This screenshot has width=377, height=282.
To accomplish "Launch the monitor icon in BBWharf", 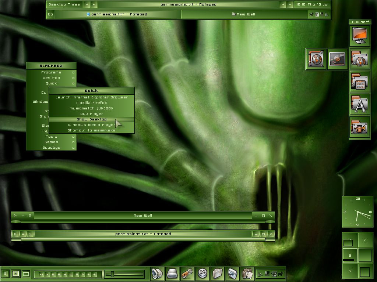I will 359,36.
